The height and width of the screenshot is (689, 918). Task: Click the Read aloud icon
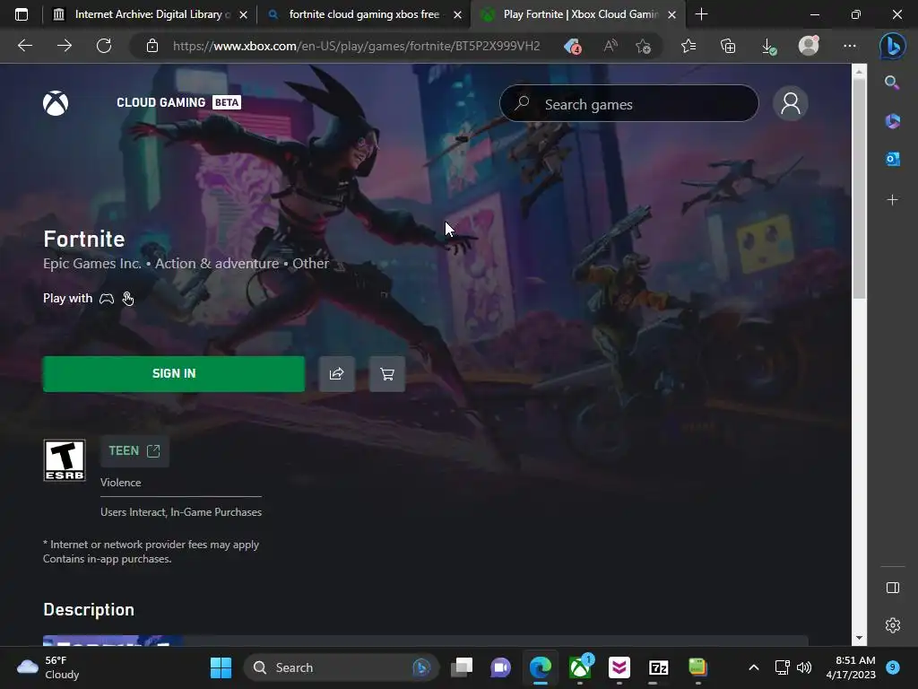click(610, 46)
